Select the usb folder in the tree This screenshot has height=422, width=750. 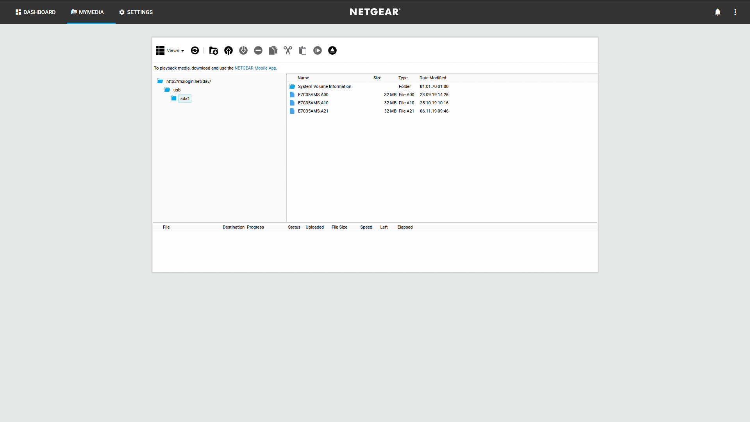177,90
